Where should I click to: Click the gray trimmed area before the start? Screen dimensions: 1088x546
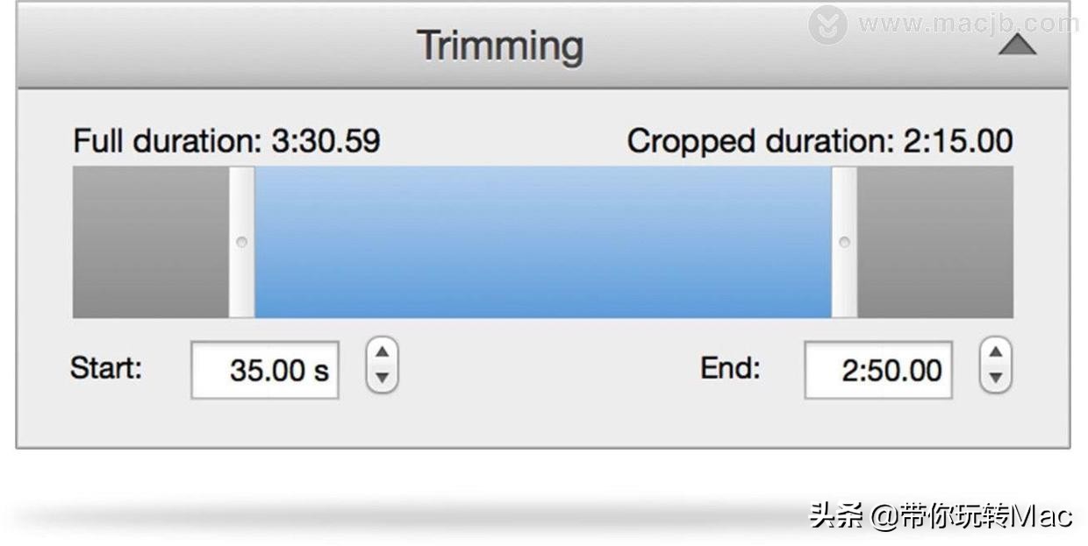[150, 242]
